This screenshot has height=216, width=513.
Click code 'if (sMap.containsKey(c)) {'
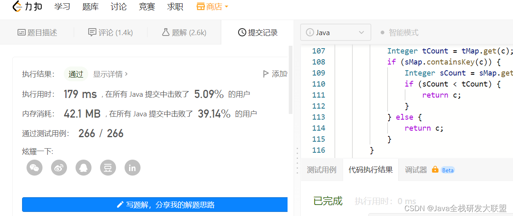(444, 62)
